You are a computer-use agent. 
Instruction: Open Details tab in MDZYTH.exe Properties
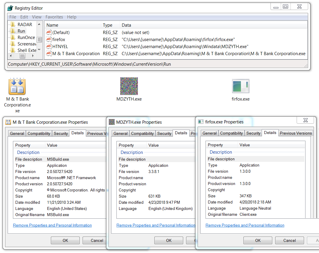181,133
